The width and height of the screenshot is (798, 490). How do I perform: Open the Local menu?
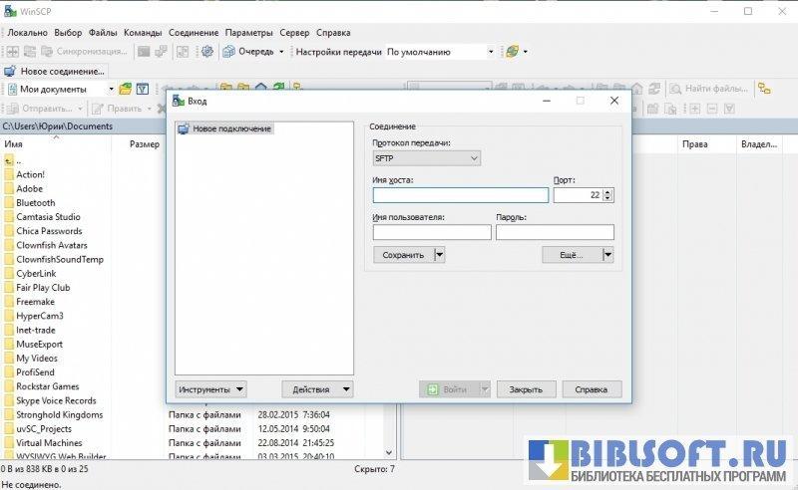[x=28, y=33]
